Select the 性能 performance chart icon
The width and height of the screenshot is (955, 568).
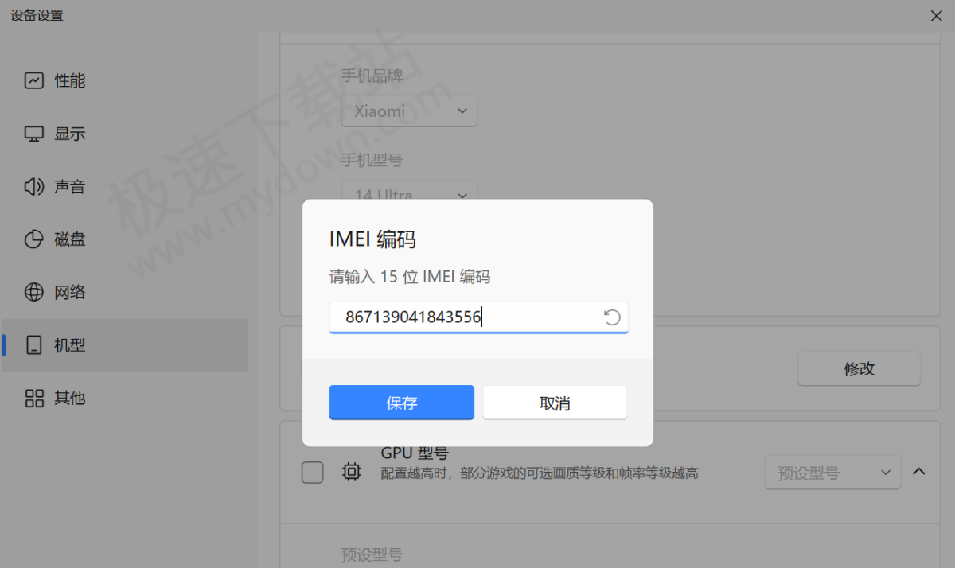tap(33, 80)
